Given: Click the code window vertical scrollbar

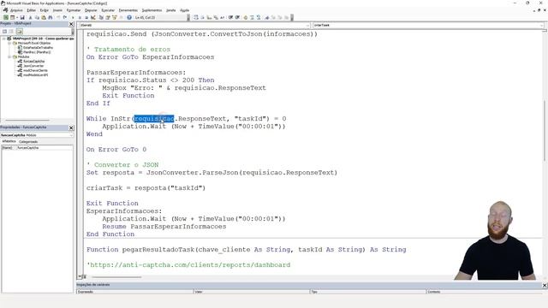Looking at the screenshot, I should 545,131.
